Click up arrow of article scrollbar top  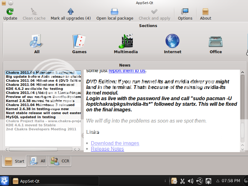click(x=242, y=72)
